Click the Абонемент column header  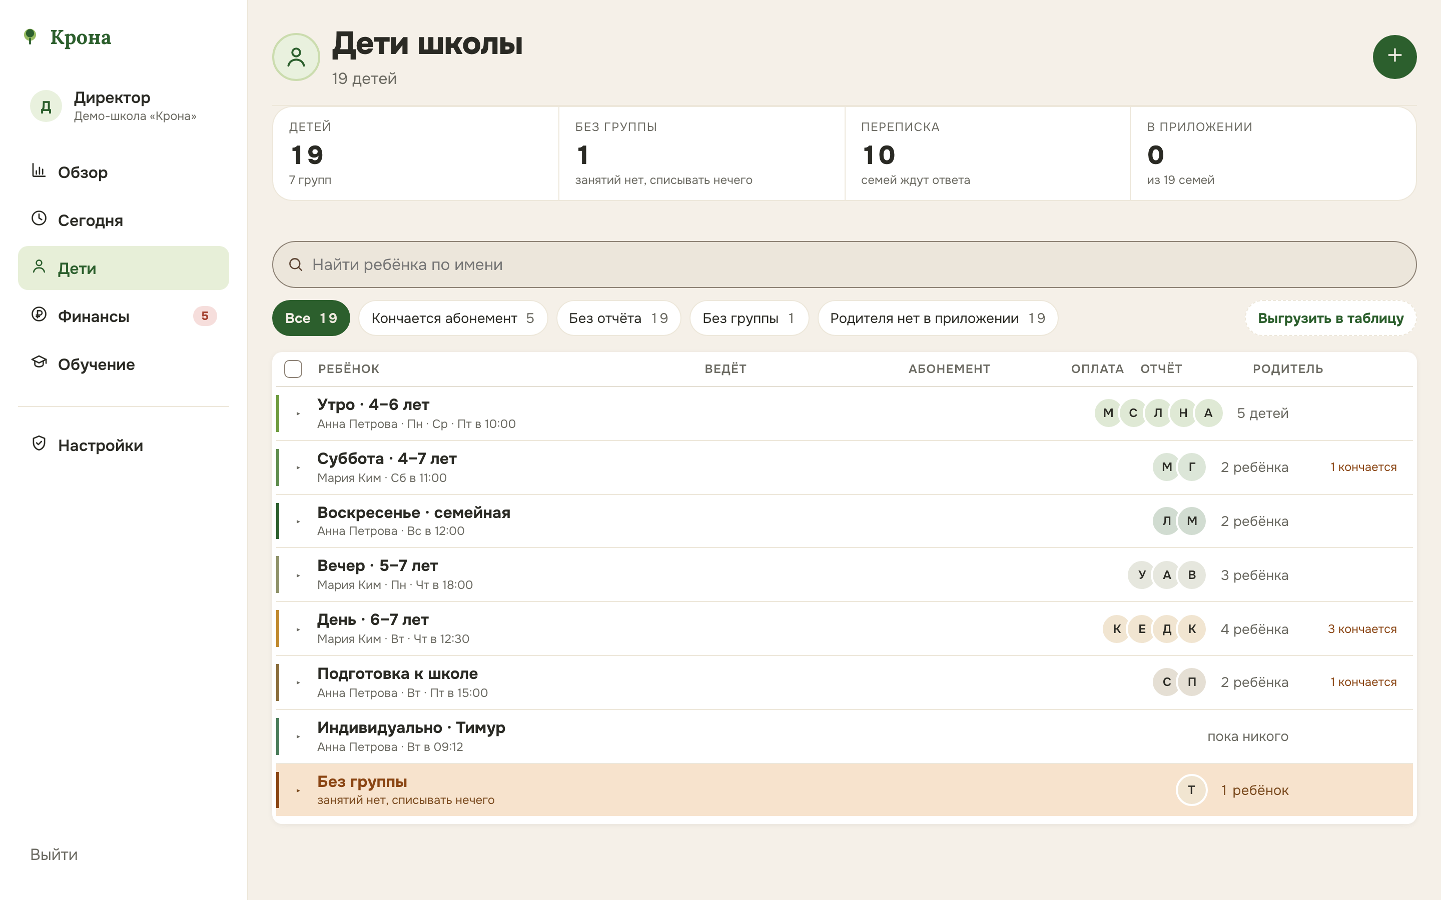click(949, 368)
